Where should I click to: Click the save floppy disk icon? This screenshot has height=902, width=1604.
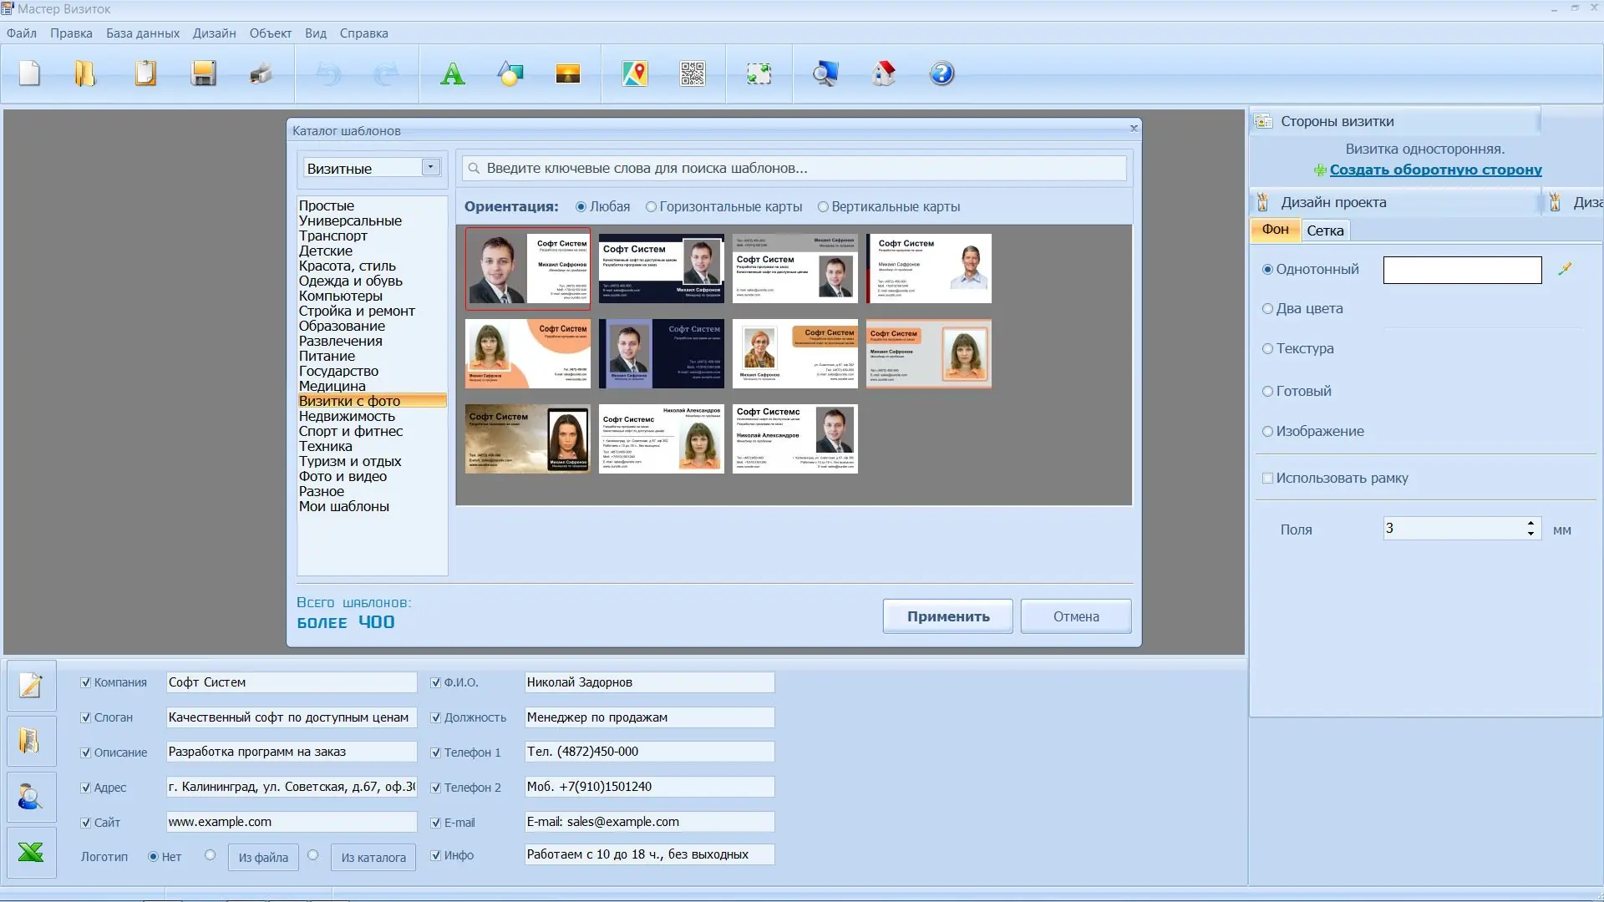point(203,73)
